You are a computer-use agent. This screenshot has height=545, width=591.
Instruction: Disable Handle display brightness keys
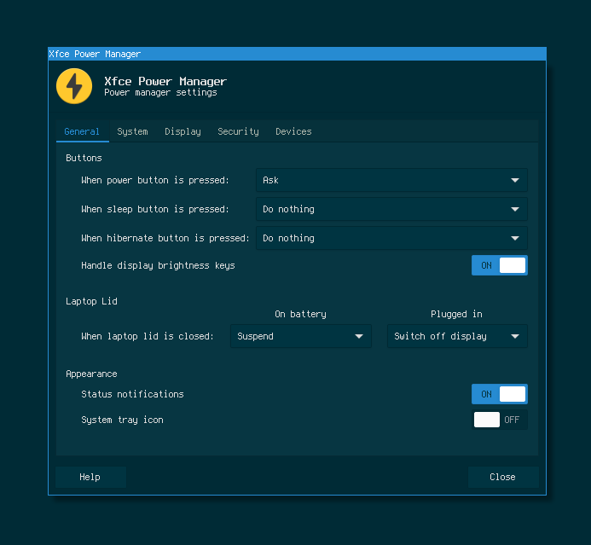tap(499, 265)
